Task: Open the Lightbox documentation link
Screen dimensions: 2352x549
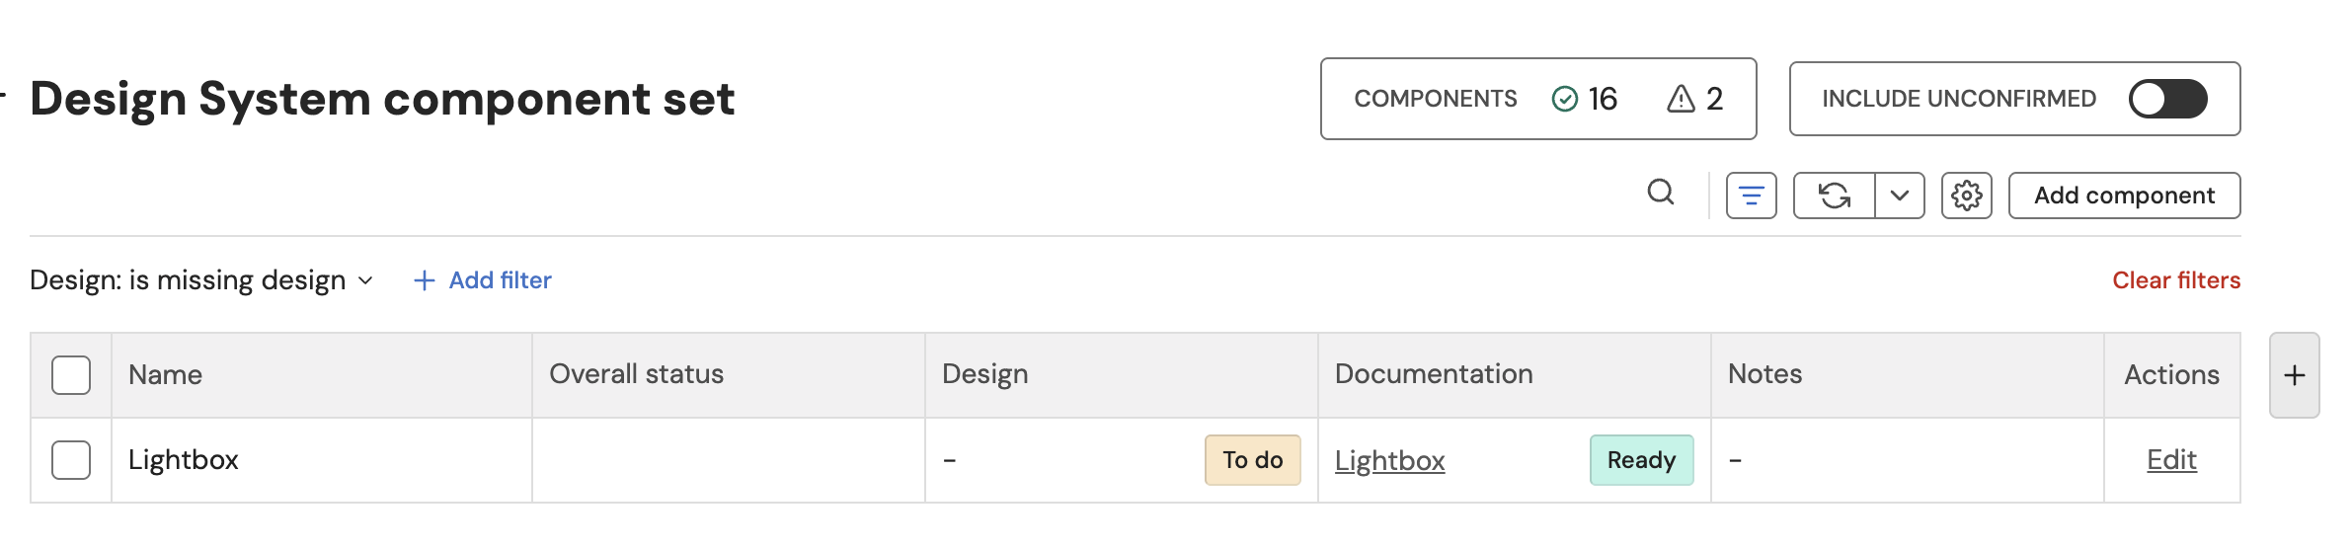Action: click(1389, 461)
